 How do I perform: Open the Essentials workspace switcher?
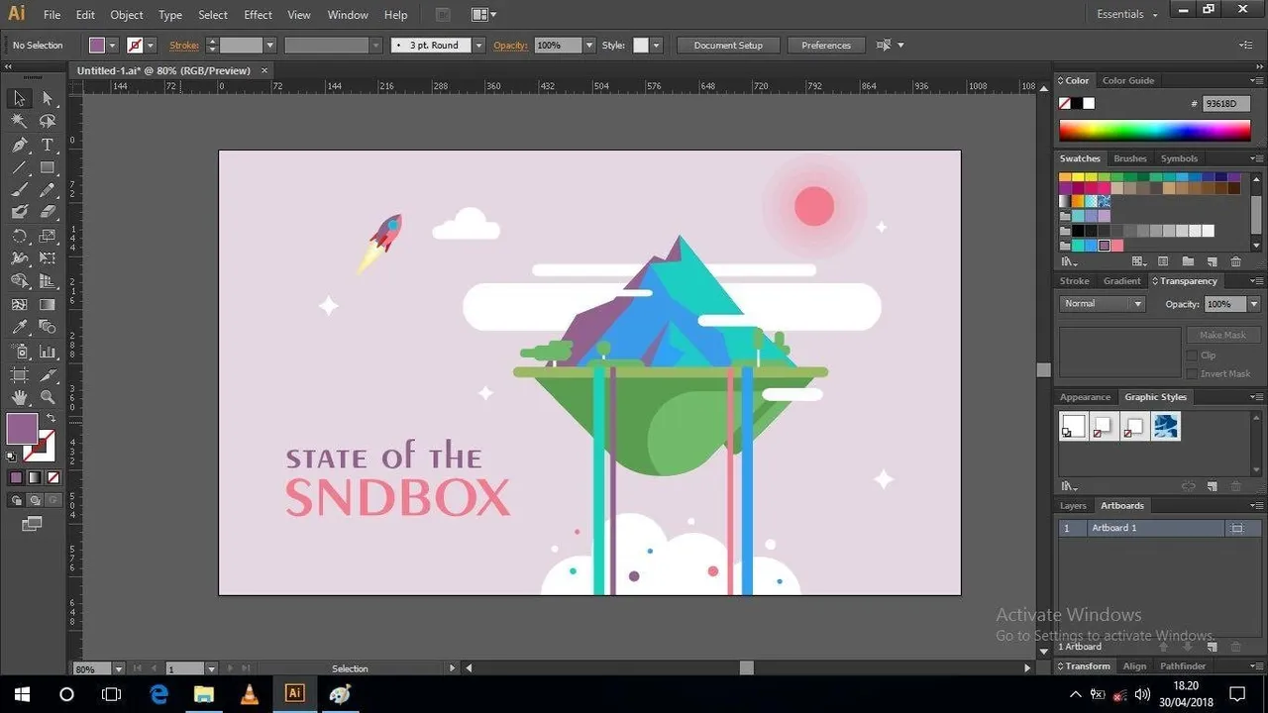pos(1127,14)
